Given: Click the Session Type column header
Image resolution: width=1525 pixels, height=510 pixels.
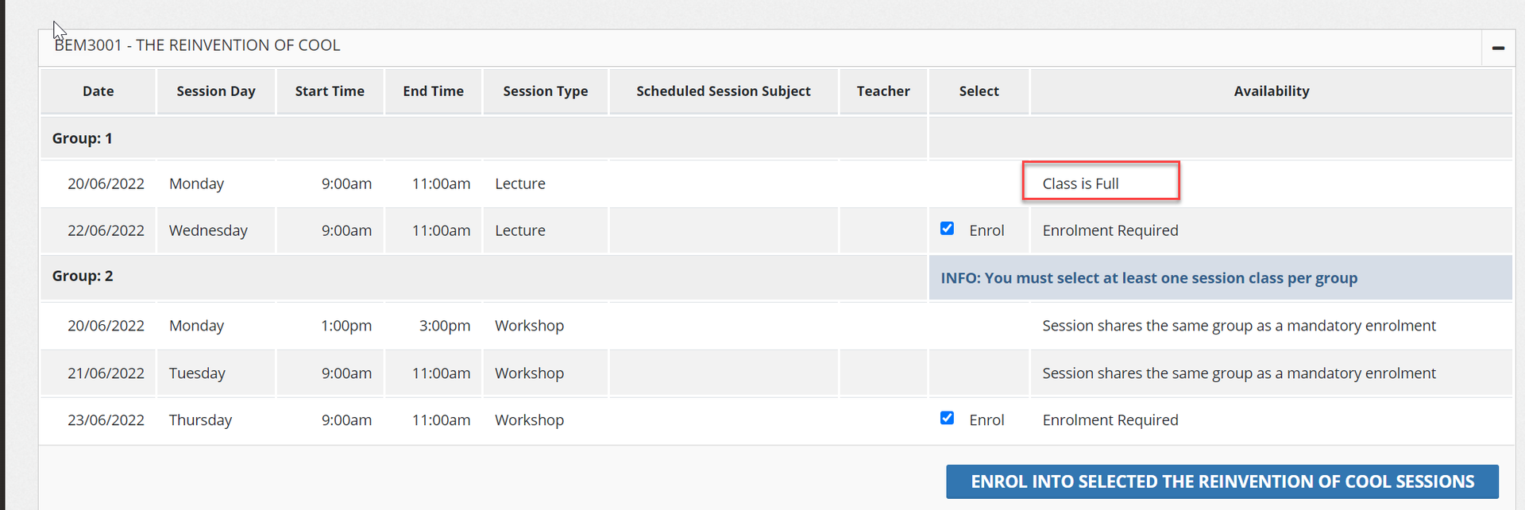Looking at the screenshot, I should point(545,91).
